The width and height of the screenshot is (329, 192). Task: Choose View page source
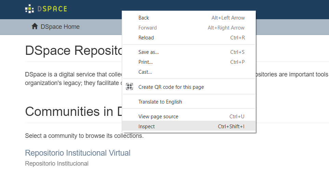click(x=189, y=117)
